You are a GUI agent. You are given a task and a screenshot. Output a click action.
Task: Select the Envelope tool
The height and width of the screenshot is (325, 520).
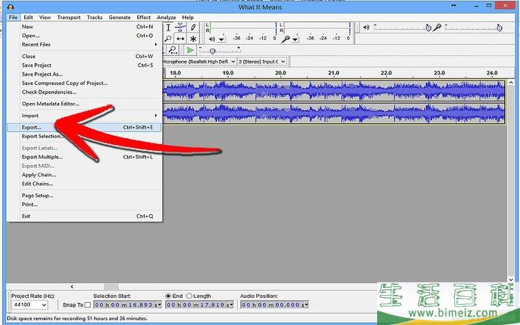pyautogui.click(x=181, y=28)
